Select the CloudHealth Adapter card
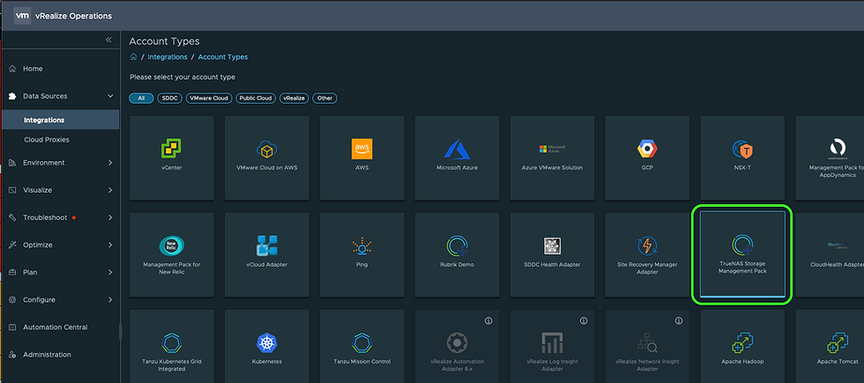 pos(830,254)
